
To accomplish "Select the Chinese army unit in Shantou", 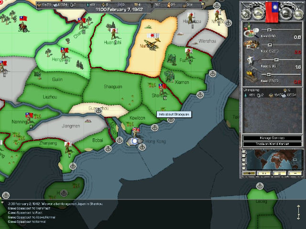I will (163, 88).
